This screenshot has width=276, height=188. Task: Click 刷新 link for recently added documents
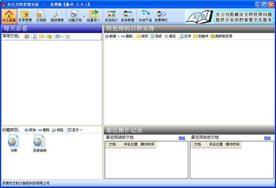[x=267, y=138]
